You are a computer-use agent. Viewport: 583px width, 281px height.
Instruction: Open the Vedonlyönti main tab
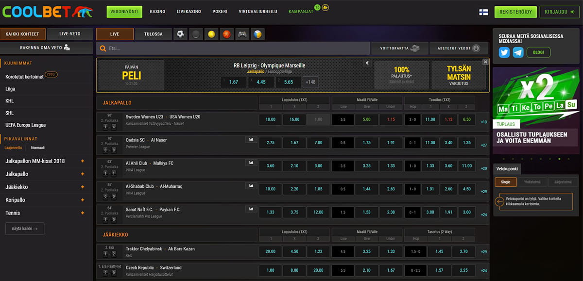pos(124,12)
